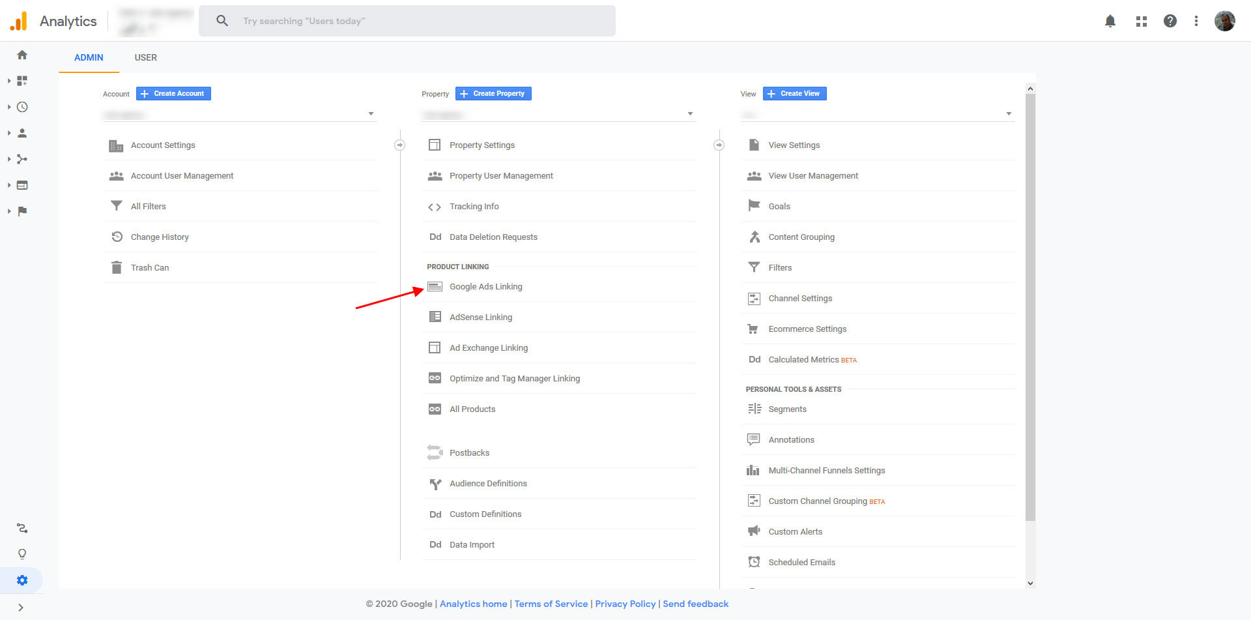Click the Create Property button
Image resolution: width=1251 pixels, height=620 pixels.
point(493,94)
